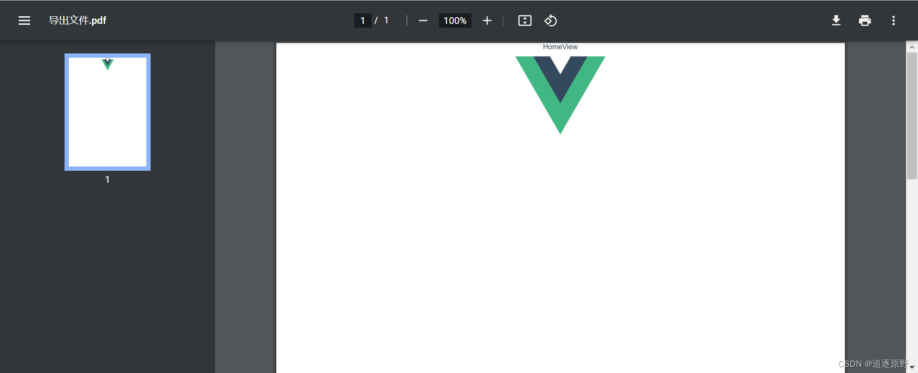Click the Vue logo on the page
Image resolution: width=918 pixels, height=373 pixels.
(x=560, y=95)
